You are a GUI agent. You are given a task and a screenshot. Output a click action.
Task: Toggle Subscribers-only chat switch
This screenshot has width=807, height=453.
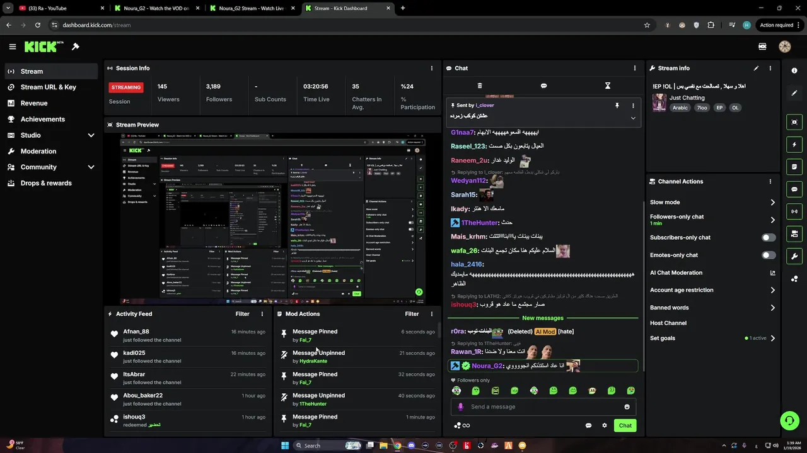click(769, 237)
